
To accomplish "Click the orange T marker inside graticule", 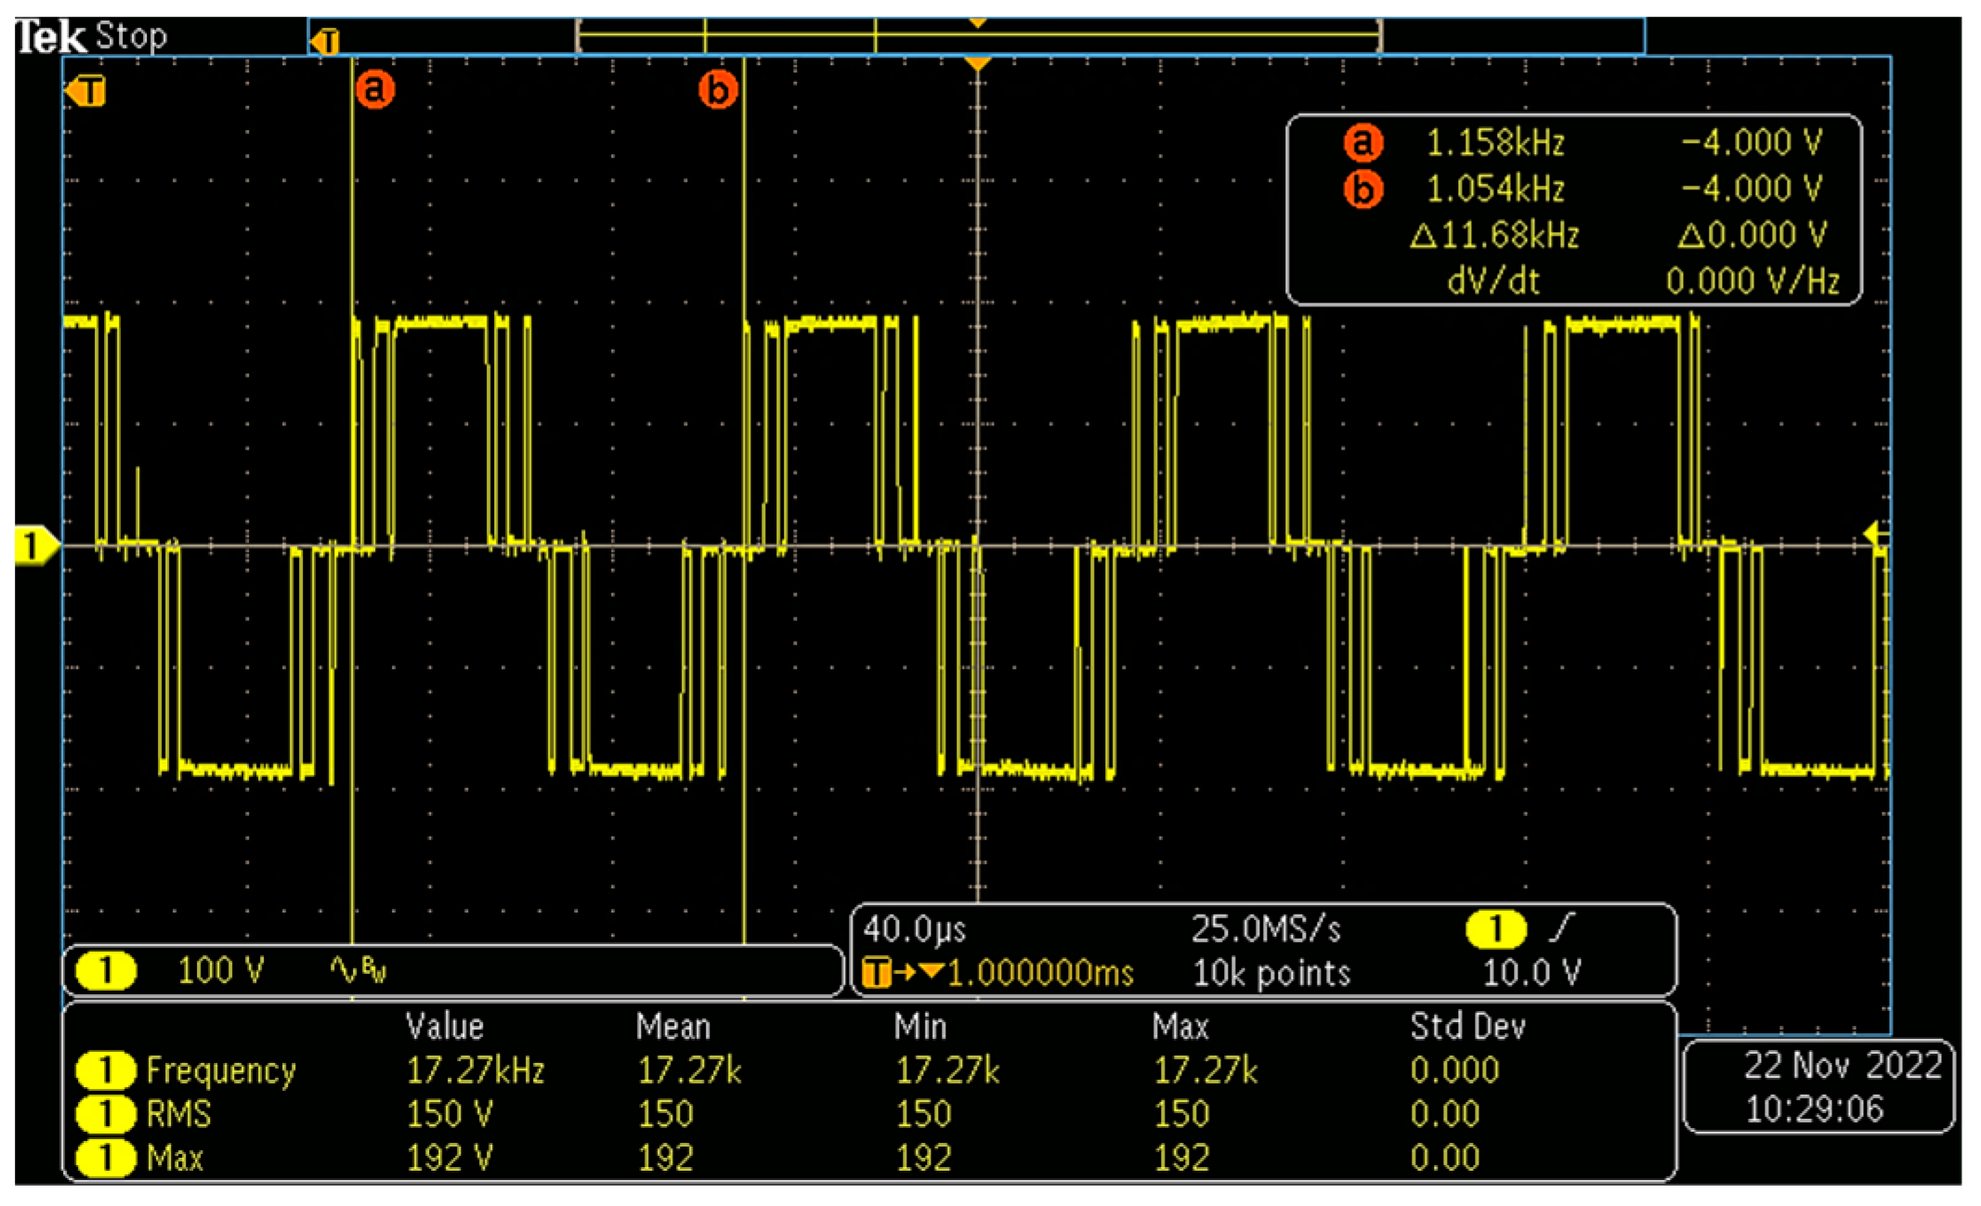I will click(x=86, y=92).
